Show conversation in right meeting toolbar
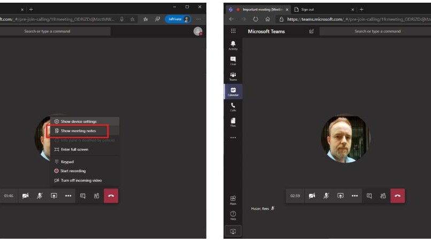The image size is (431, 242). click(x=369, y=196)
